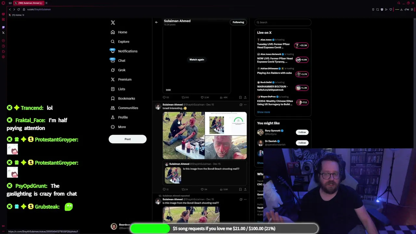Open the quoted post about the Bondi Beach shooting

pos(205,173)
